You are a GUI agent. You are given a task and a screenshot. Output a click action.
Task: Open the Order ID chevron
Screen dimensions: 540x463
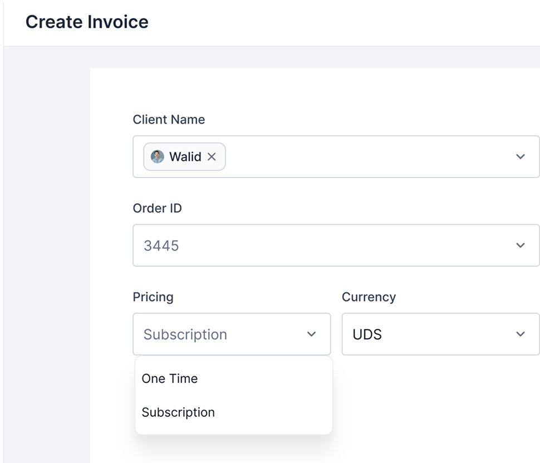521,245
